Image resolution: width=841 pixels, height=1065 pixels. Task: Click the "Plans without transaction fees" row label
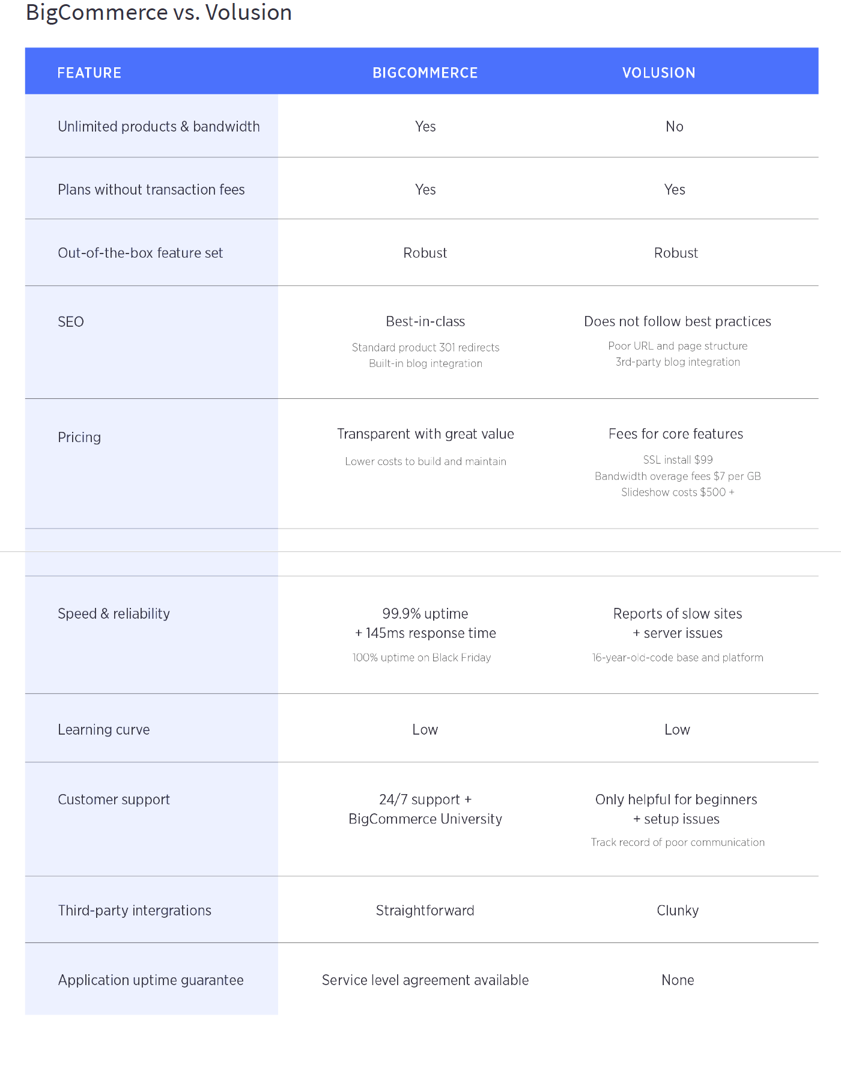[x=151, y=190]
